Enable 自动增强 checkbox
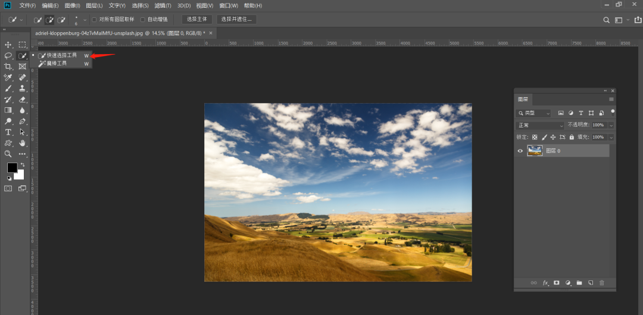Screen dimensions: 643x315 (x=143, y=20)
